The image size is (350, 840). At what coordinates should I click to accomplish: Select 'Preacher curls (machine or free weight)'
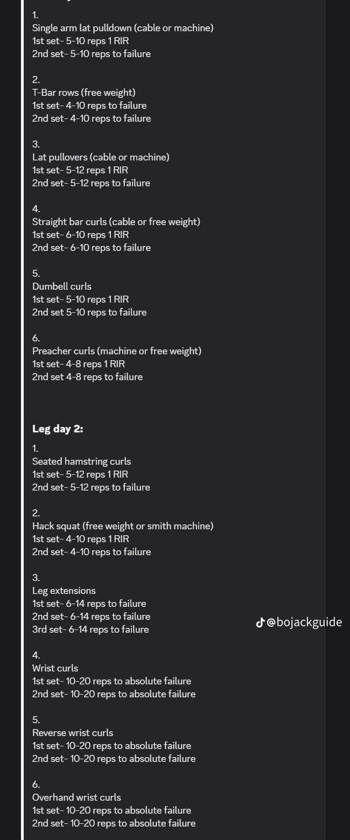pos(116,351)
